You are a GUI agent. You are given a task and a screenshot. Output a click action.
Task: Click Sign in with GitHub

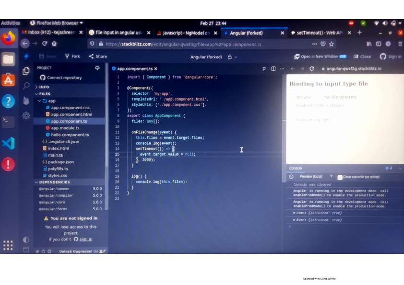coord(391,57)
